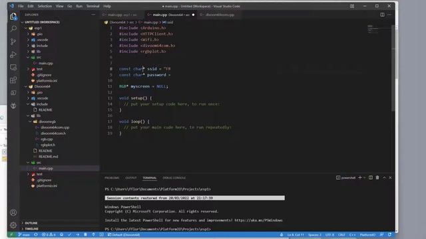Click the editor vertical scrollbar
This screenshot has width=426, height=239.
[x=393, y=68]
